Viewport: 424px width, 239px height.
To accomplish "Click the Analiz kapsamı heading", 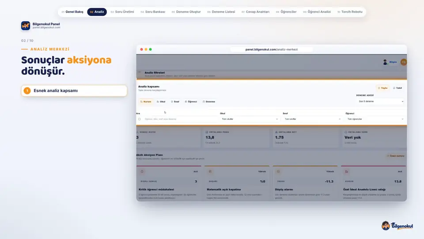I will click(x=149, y=87).
